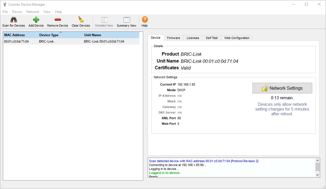Sort by Device Type column header
The width and height of the screenshot is (326, 189).
coord(61,35)
